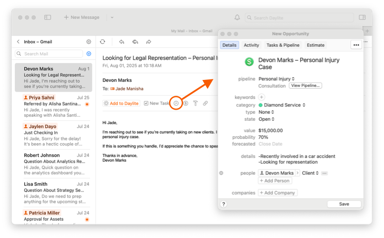Viewport: 384px width, 238px height.
Task: Open the Personal Injury pipeline dropdown
Action: [x=277, y=79]
